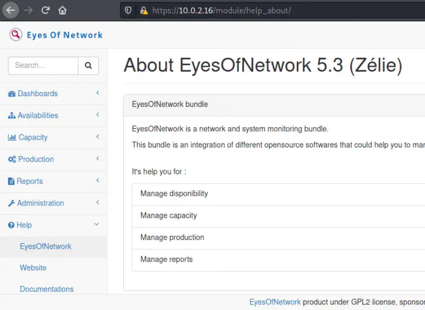Click the browser URL address bar
This screenshot has height=310, width=425.
tap(273, 10)
